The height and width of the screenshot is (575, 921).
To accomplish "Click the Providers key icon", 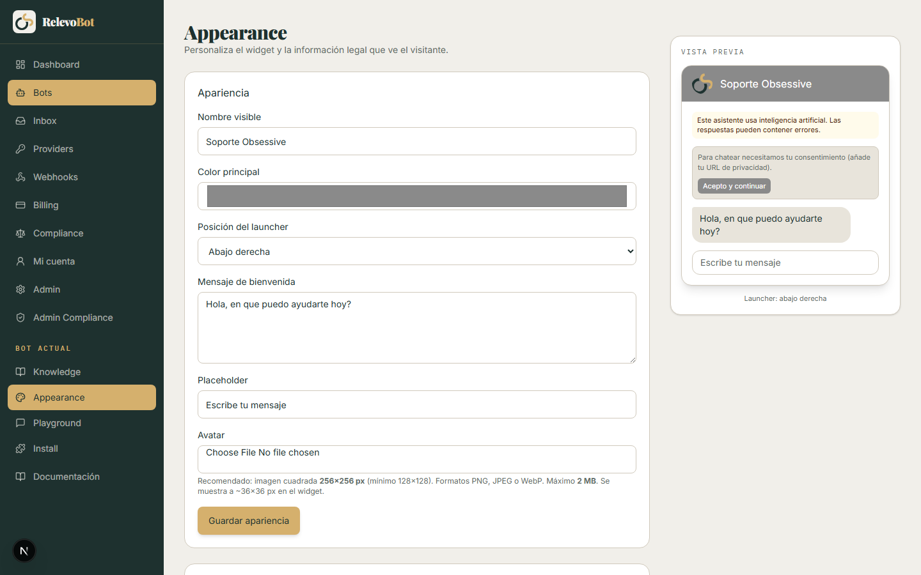I will 20,149.
